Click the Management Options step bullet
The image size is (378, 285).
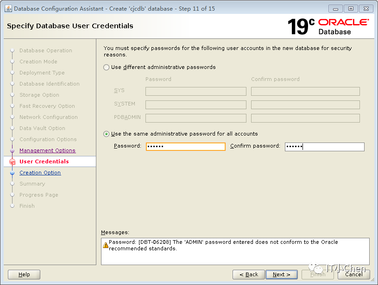[13, 151]
